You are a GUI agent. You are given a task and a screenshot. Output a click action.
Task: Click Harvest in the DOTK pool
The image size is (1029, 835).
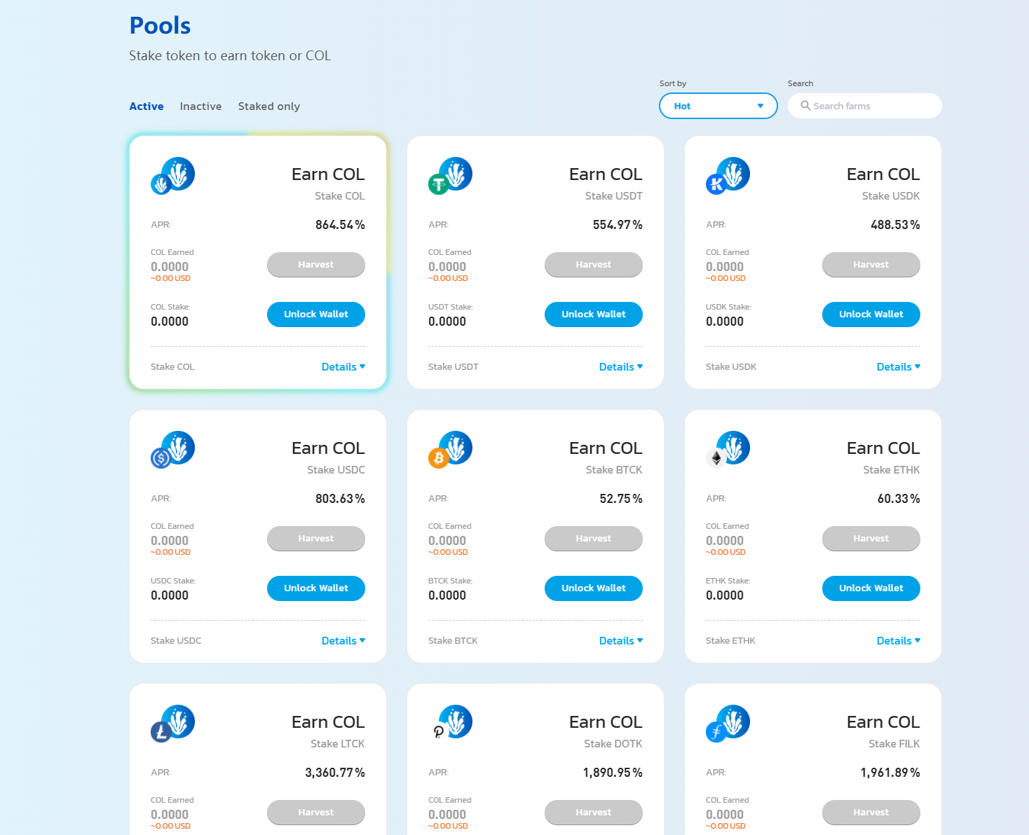pyautogui.click(x=594, y=813)
